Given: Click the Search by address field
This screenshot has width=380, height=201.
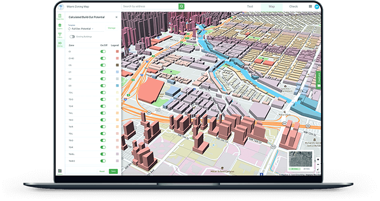Looking at the screenshot, I should (150, 7).
